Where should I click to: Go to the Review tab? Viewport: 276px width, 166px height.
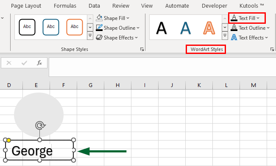tap(121, 6)
